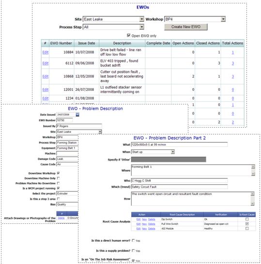Mark Dip Switch row as root cause

click(247, 219)
